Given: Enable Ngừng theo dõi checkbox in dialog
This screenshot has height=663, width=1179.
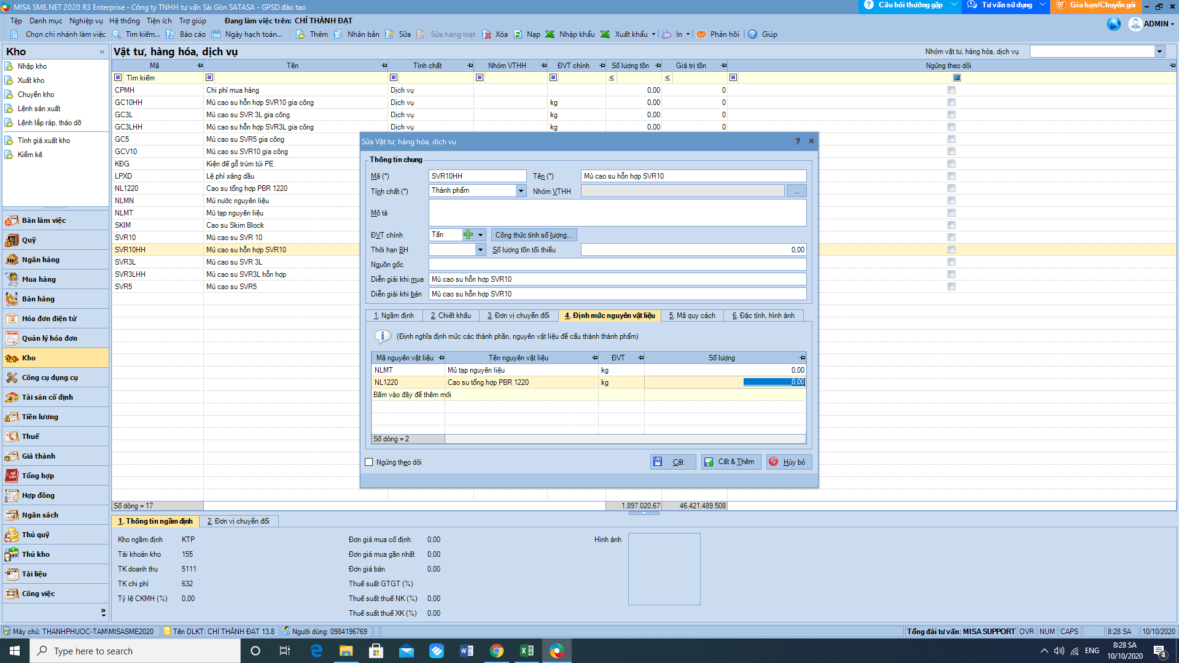Looking at the screenshot, I should click(x=369, y=462).
